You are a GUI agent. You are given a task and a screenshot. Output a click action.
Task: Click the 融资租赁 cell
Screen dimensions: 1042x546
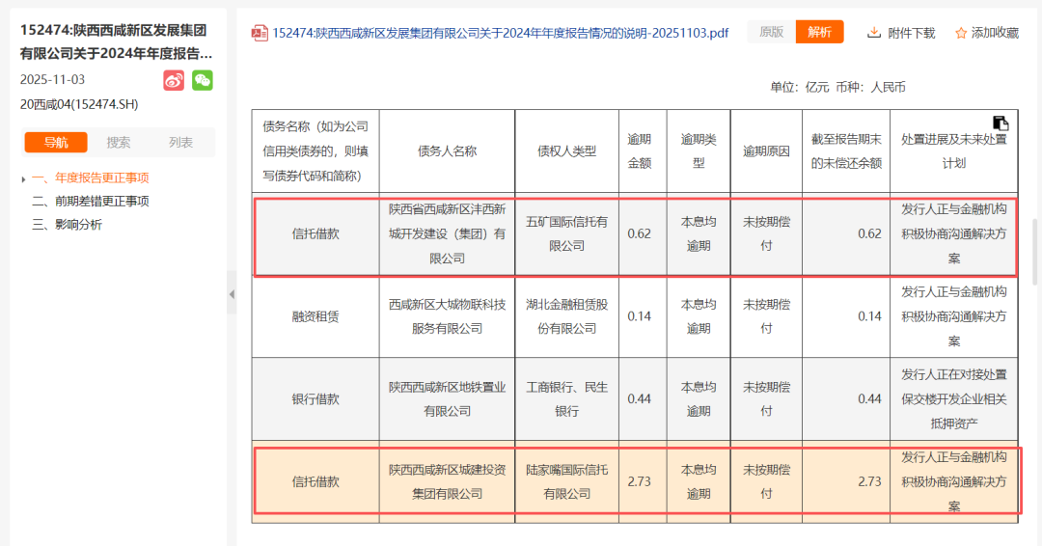click(315, 316)
